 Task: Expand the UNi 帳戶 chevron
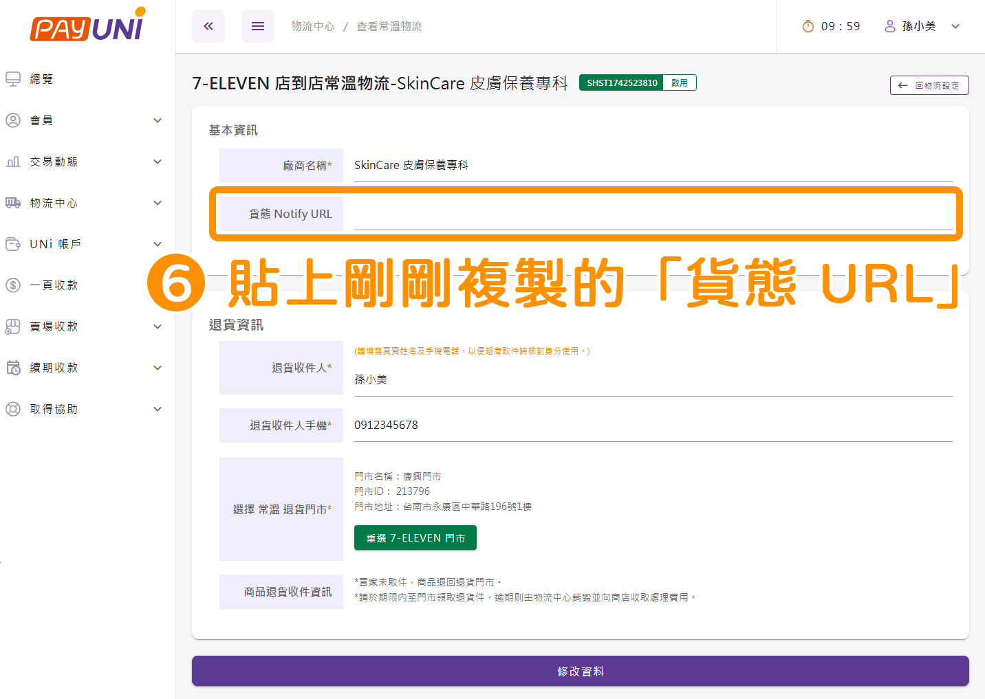click(158, 244)
